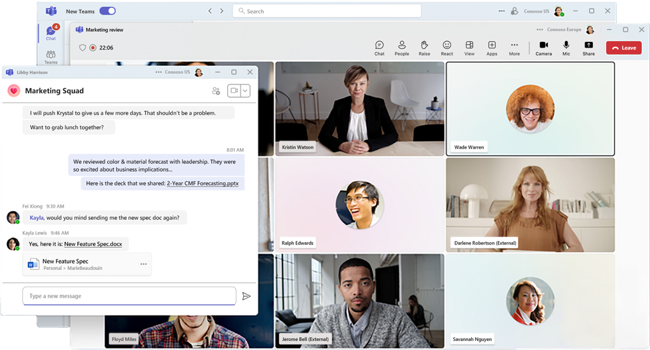
Task: Share your screen in the meeting
Action: (x=588, y=48)
